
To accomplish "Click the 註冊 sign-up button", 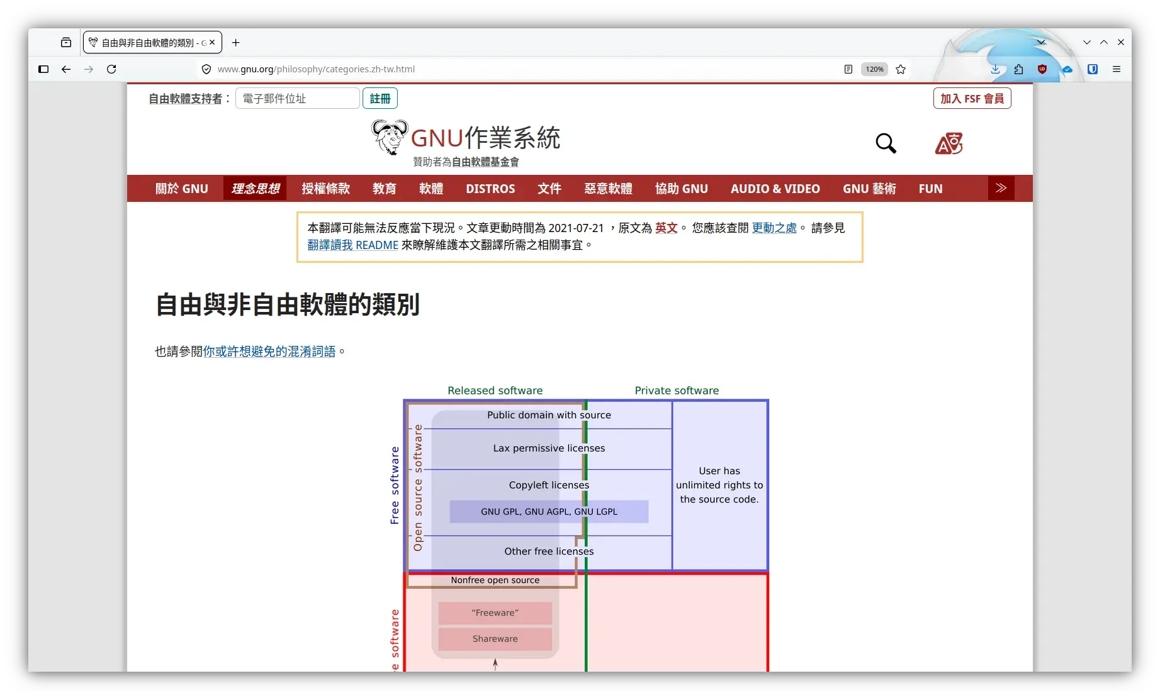I will coord(380,99).
